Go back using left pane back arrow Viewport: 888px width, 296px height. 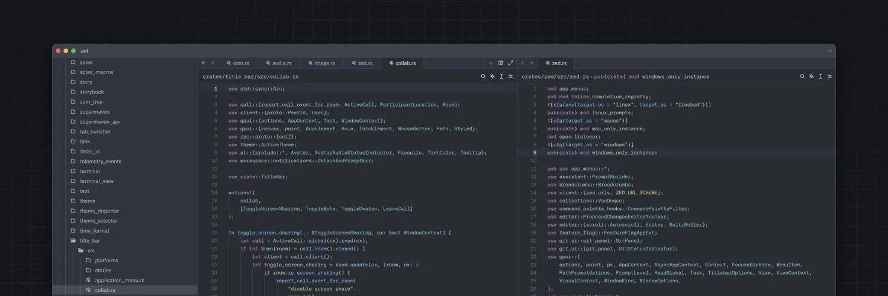[x=204, y=63]
